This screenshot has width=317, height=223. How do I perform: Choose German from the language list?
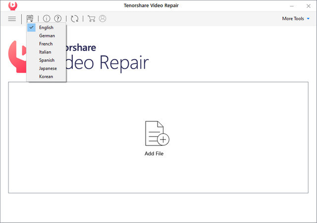46,36
